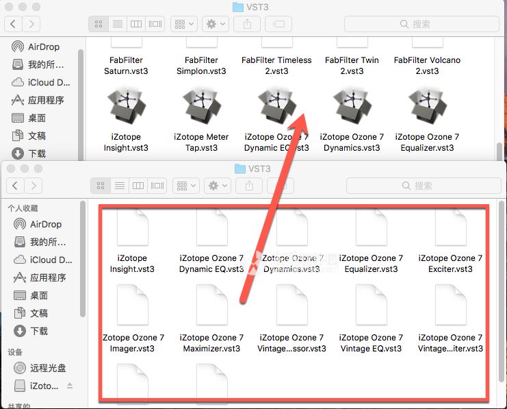This screenshot has height=409, width=507.
Task: Select iZotope Meter Tap.vst3 plugin icon
Action: click(x=201, y=106)
